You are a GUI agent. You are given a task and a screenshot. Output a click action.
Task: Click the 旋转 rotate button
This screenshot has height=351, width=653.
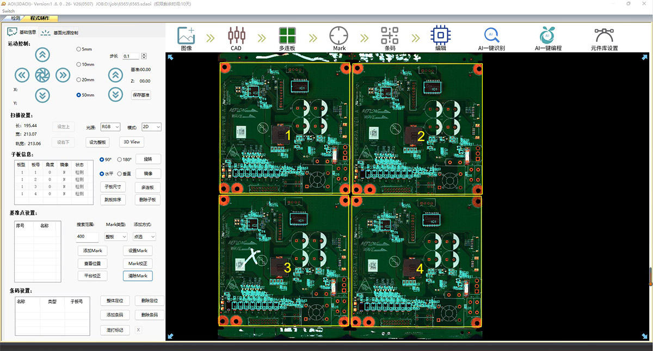pyautogui.click(x=148, y=159)
